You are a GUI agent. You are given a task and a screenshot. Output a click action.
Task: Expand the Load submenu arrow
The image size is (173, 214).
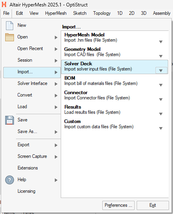click(x=56, y=107)
